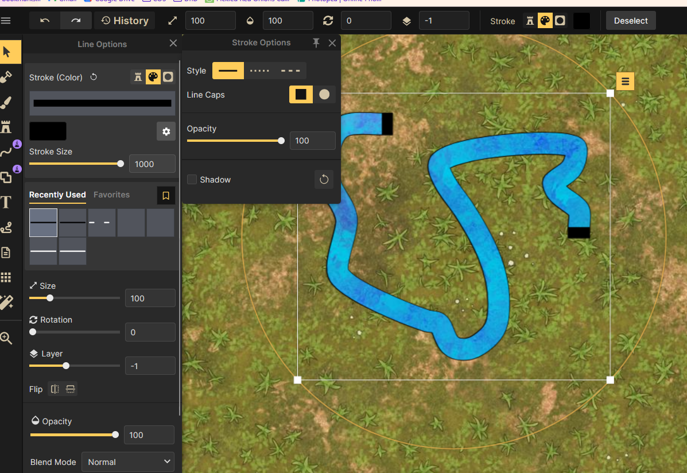Select dashed line style

point(290,71)
